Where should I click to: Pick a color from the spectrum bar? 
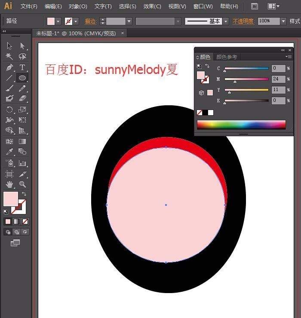(x=241, y=125)
